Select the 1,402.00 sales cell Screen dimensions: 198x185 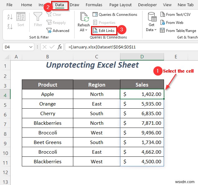click(x=142, y=94)
